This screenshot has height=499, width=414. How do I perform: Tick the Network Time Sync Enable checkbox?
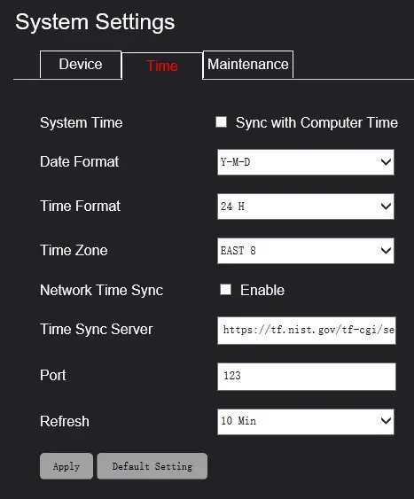tap(225, 290)
